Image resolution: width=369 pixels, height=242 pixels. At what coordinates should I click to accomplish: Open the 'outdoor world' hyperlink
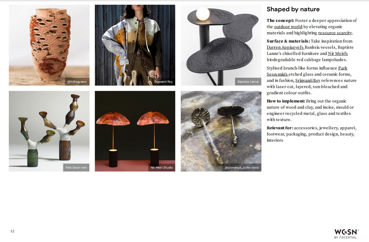(288, 27)
